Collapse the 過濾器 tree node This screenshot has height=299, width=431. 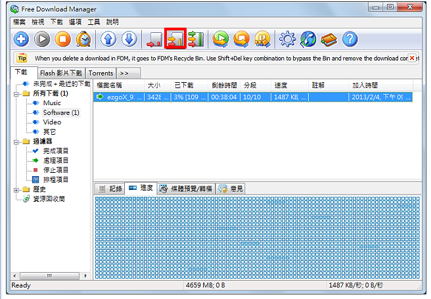point(16,142)
